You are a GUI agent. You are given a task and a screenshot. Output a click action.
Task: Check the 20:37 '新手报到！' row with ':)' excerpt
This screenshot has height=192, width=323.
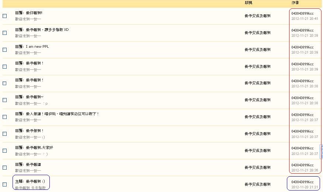point(4,134)
